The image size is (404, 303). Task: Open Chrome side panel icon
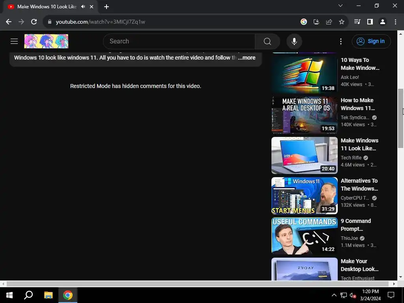coord(370,22)
